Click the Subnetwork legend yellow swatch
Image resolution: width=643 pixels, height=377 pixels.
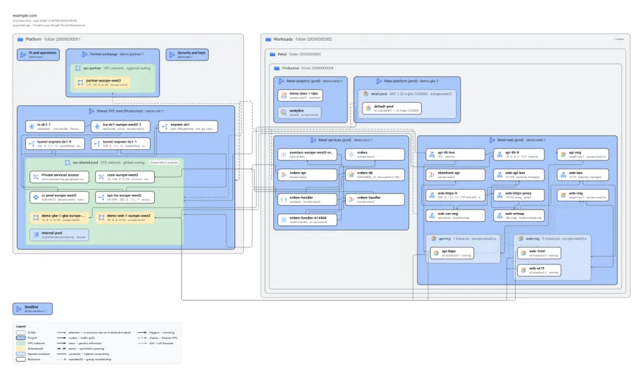click(x=21, y=349)
